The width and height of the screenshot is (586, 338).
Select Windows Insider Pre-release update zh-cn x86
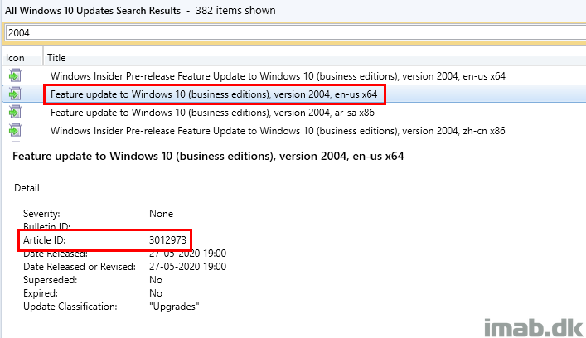coord(278,131)
